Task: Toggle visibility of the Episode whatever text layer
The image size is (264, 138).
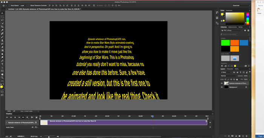Action: pos(222,83)
